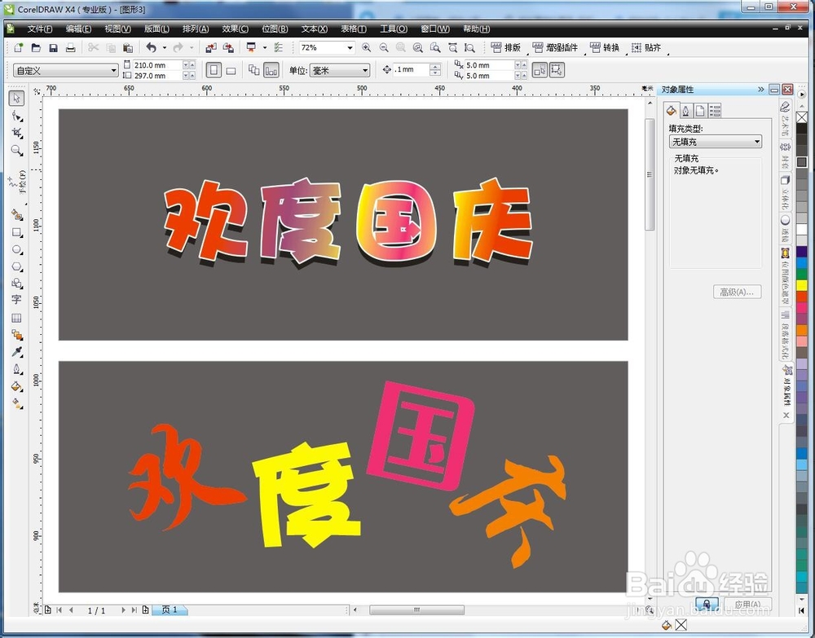Click the Undo arrow icon
This screenshot has height=638, width=815.
[x=152, y=48]
